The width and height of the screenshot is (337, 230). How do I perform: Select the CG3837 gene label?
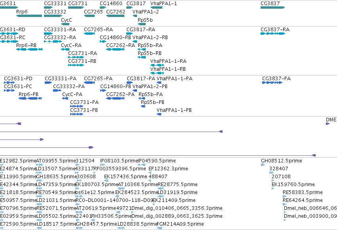(x=270, y=4)
